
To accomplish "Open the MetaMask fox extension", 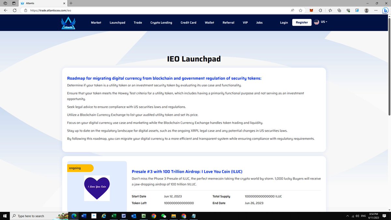I will 311,10.
